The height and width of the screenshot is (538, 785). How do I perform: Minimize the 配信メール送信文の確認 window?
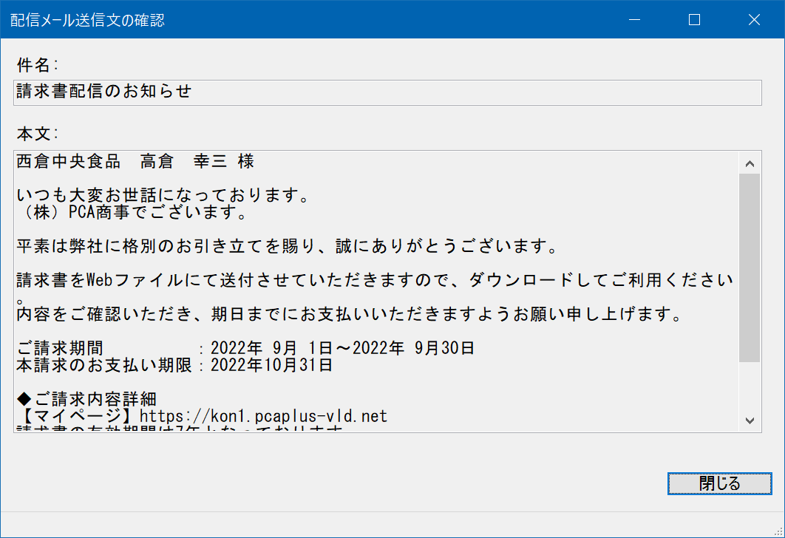coord(634,19)
